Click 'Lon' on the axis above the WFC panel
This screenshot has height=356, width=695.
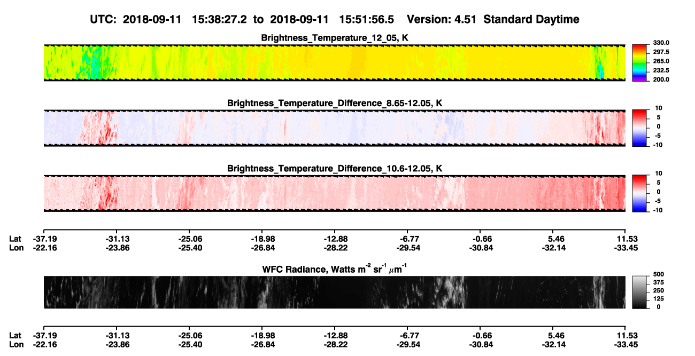16,248
